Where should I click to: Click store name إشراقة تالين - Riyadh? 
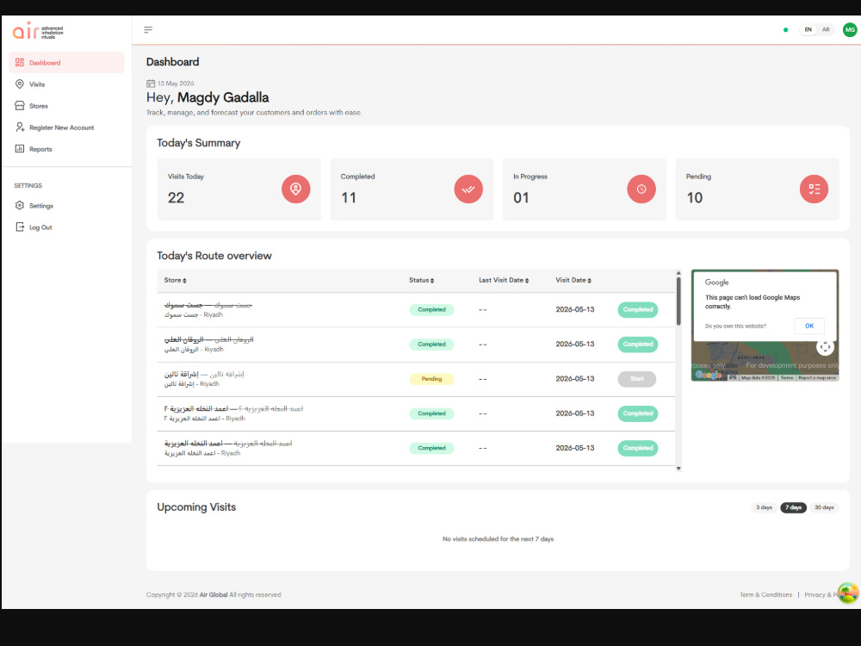192,384
